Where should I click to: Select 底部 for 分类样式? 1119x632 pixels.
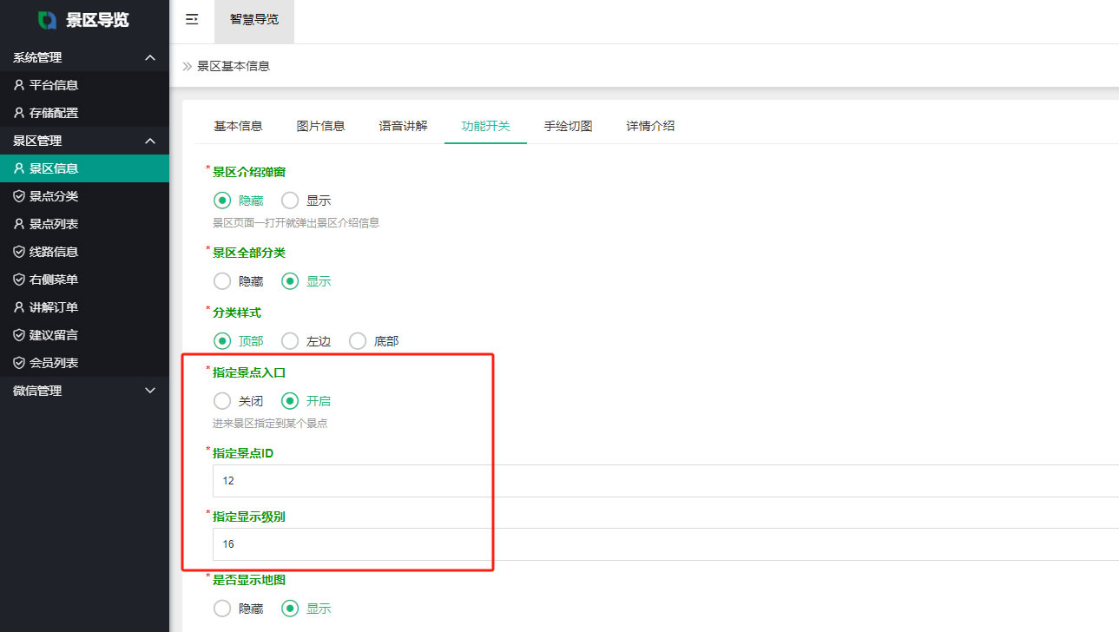358,341
